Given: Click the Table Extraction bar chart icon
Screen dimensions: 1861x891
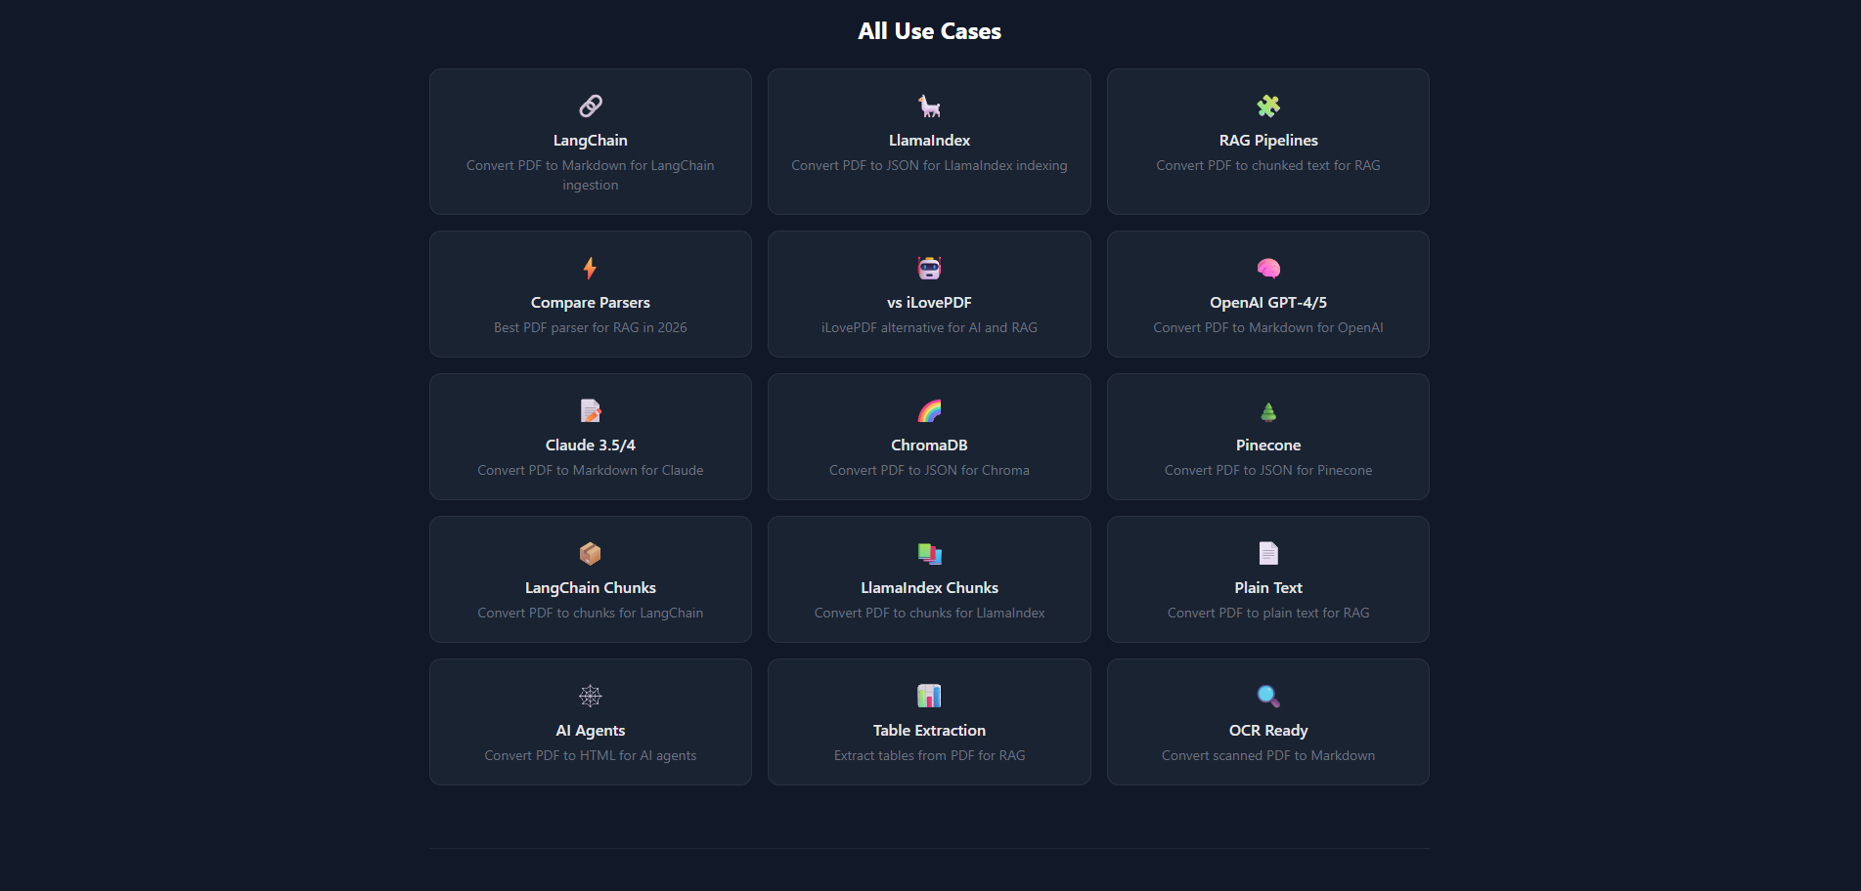Looking at the screenshot, I should click(929, 696).
